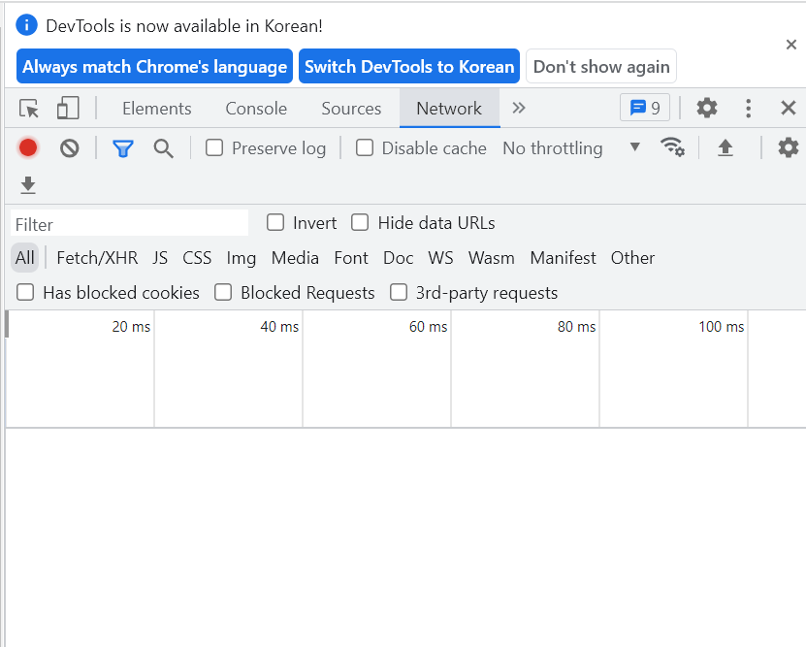Click the 20 ms timeline marker
The width and height of the screenshot is (806, 647).
(131, 326)
